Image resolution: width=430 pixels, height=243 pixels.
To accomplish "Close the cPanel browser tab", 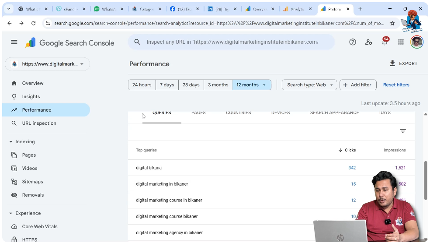I will [x=84, y=9].
